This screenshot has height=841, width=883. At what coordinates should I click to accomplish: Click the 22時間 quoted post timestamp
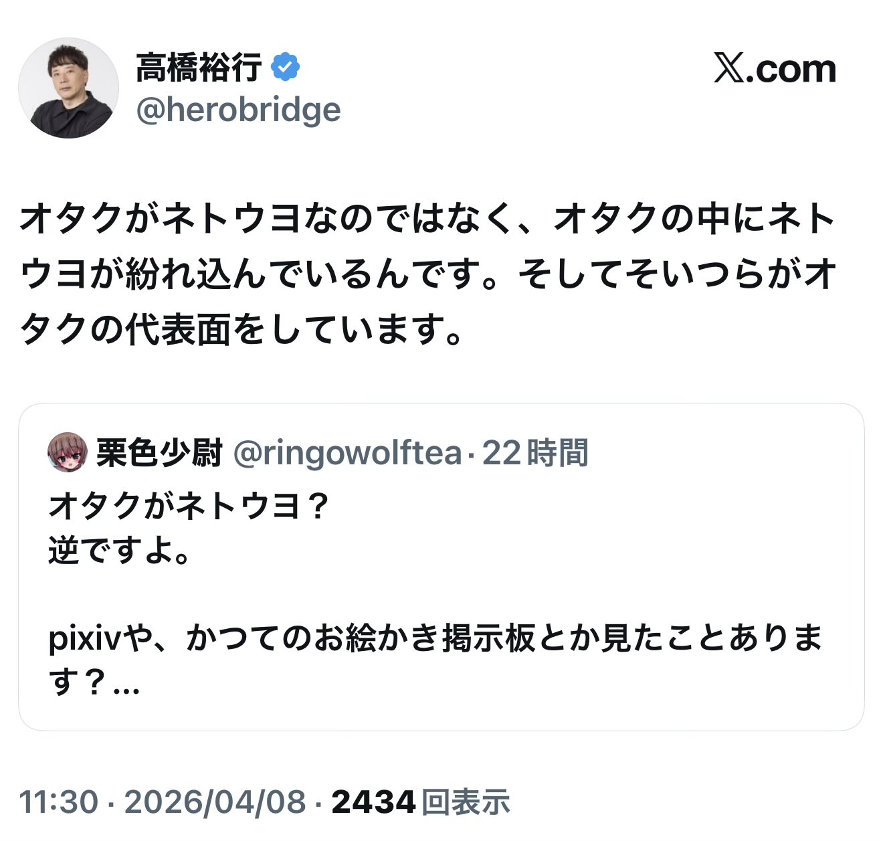click(x=535, y=453)
